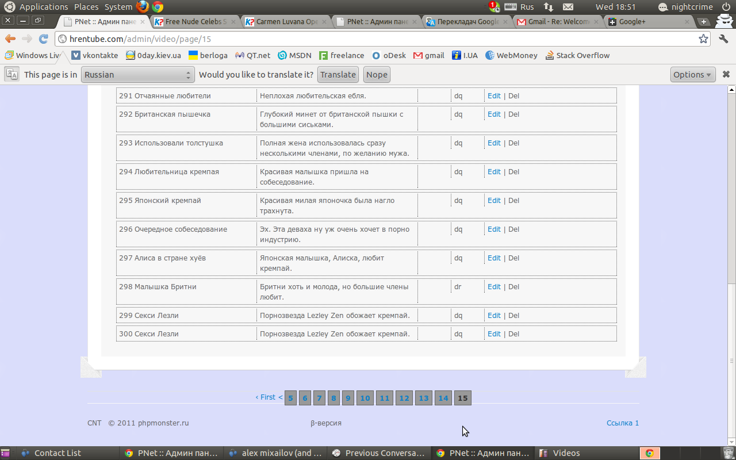Go to page 10 in pagination

tap(365, 398)
